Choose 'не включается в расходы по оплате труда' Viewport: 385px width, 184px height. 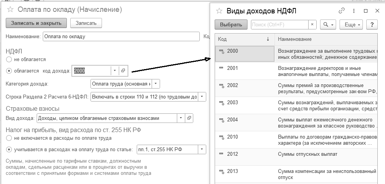[9, 138]
